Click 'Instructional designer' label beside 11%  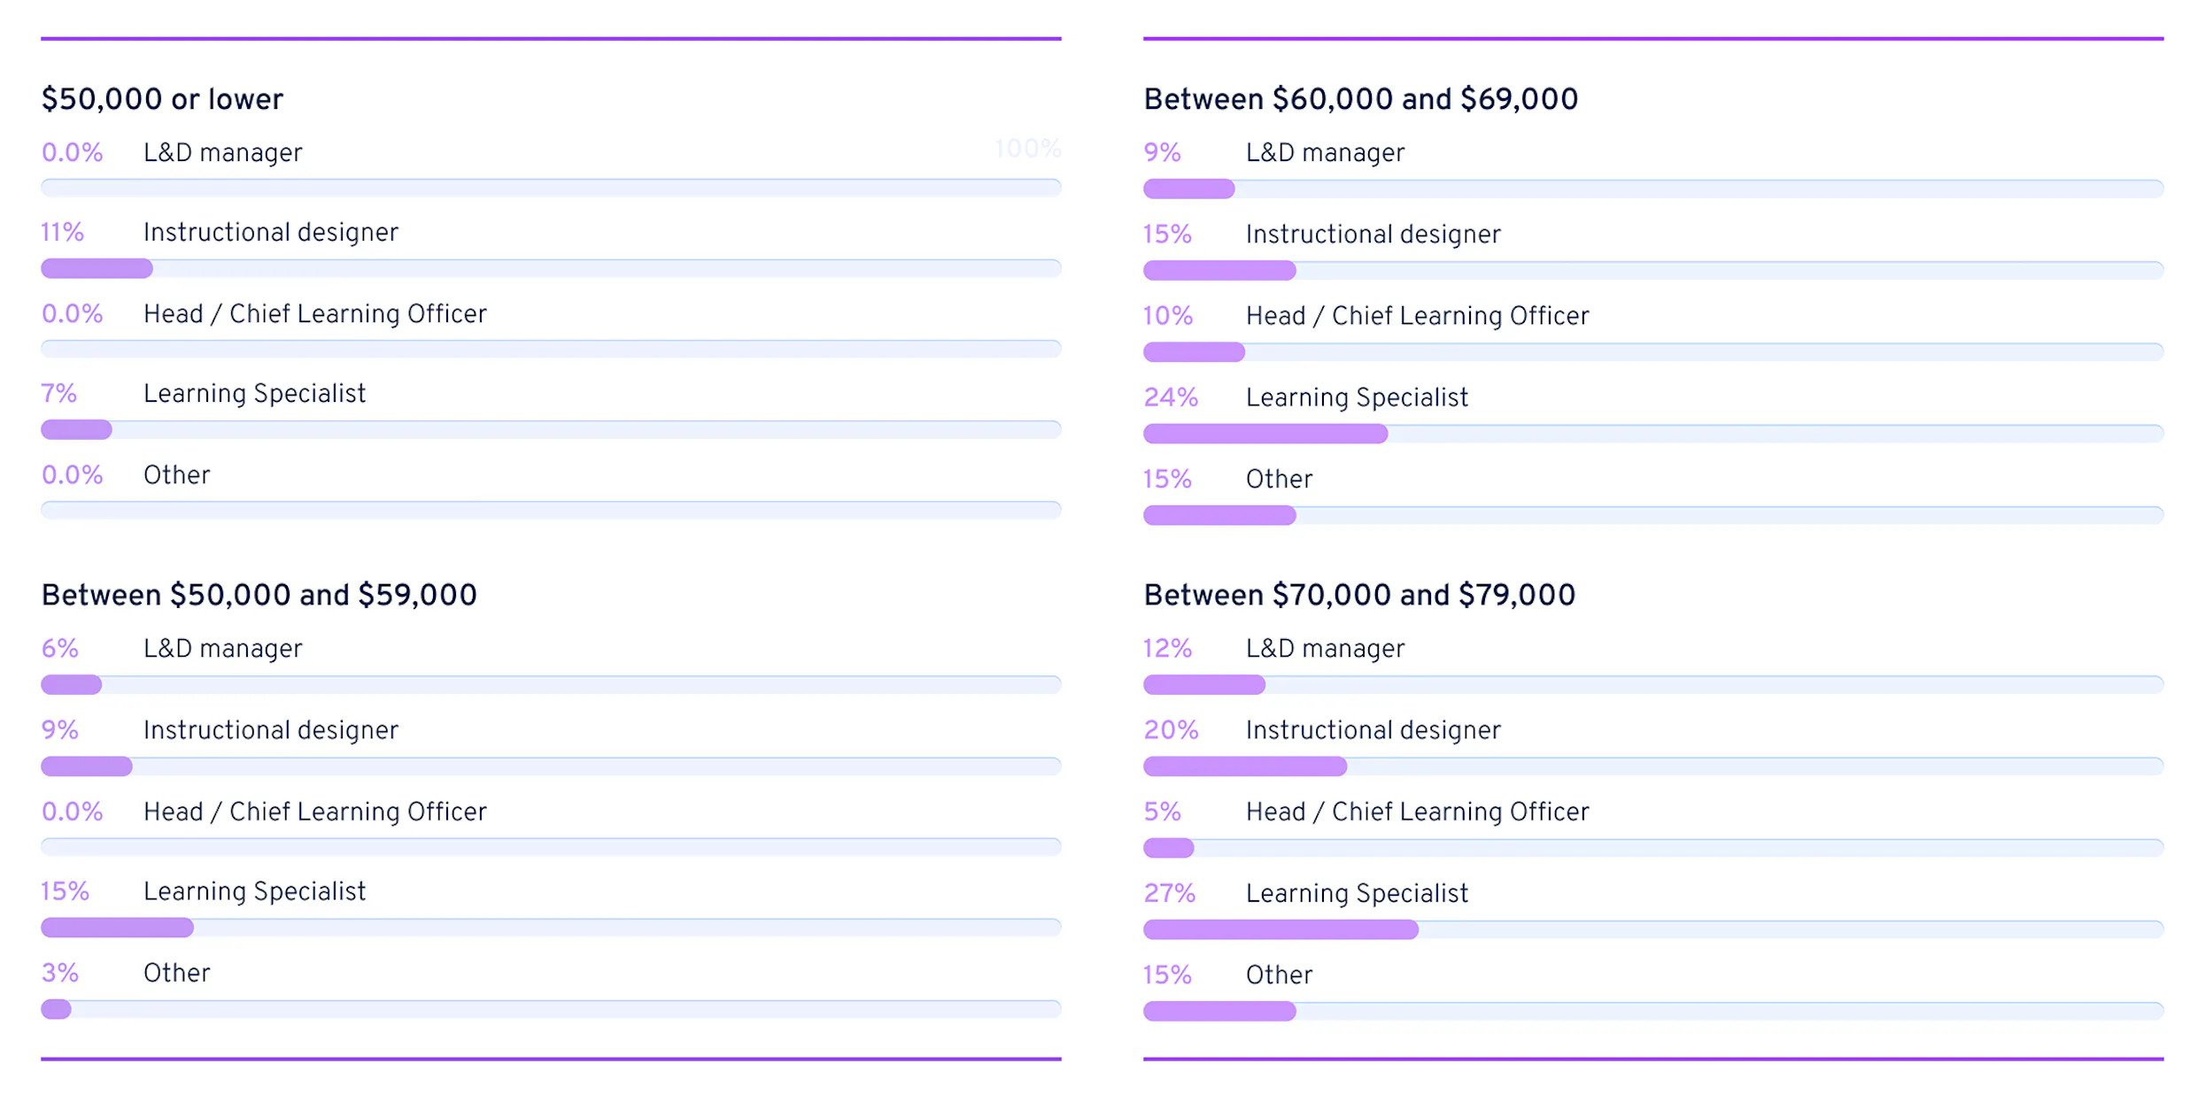click(270, 233)
